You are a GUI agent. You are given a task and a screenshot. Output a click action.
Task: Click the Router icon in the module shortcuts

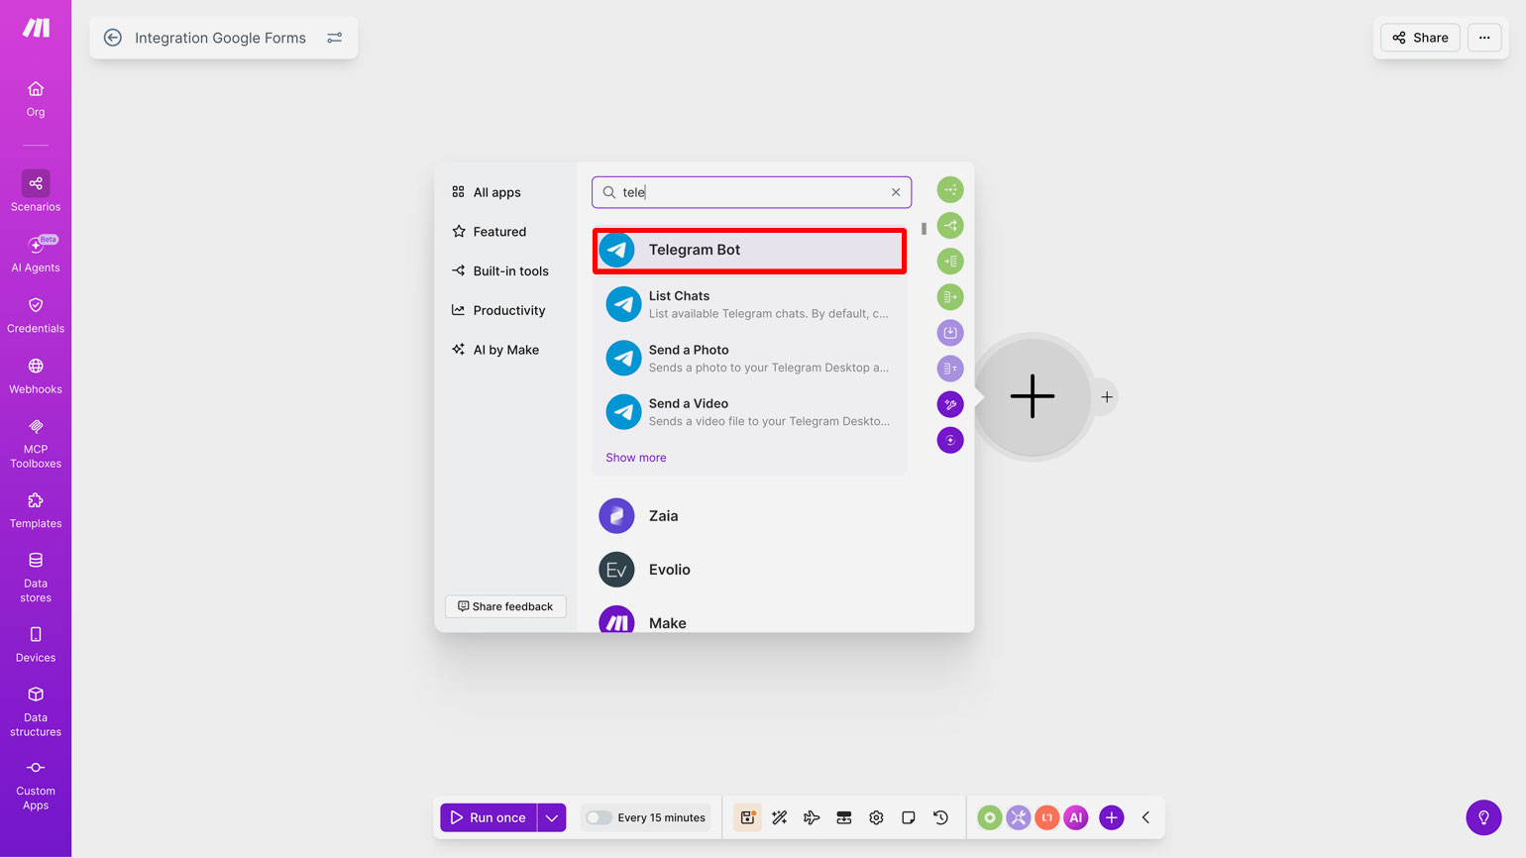coord(949,226)
